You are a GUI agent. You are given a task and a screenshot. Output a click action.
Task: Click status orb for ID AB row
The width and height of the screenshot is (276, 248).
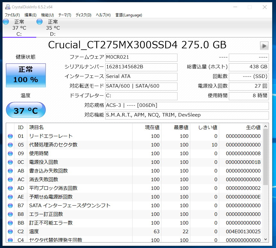click(10, 171)
